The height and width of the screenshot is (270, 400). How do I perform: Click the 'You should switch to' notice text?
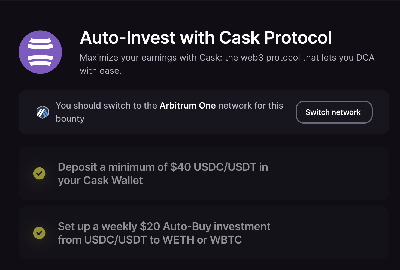pos(169,112)
